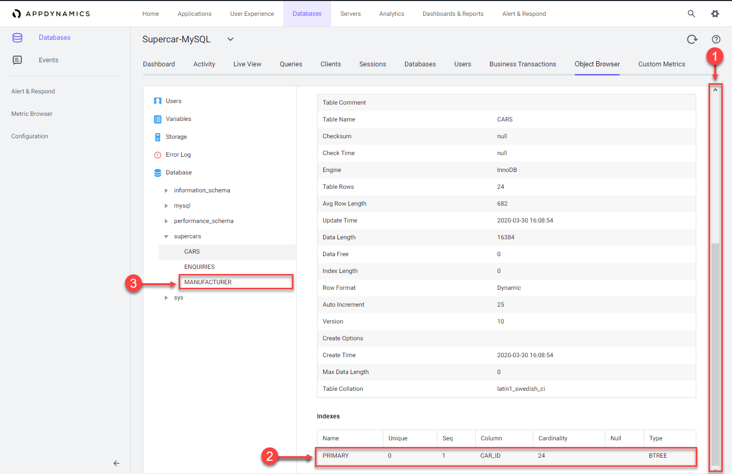The width and height of the screenshot is (732, 474).
Task: Open the search magnifier icon
Action: point(691,14)
